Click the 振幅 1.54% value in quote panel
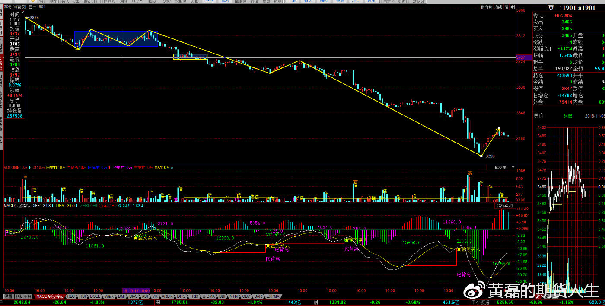This screenshot has height=306, width=605. pos(565,55)
